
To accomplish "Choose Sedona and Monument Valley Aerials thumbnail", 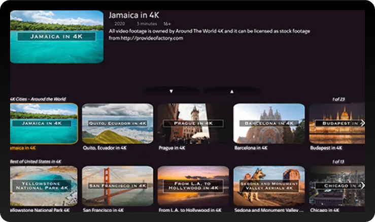I will (x=269, y=186).
